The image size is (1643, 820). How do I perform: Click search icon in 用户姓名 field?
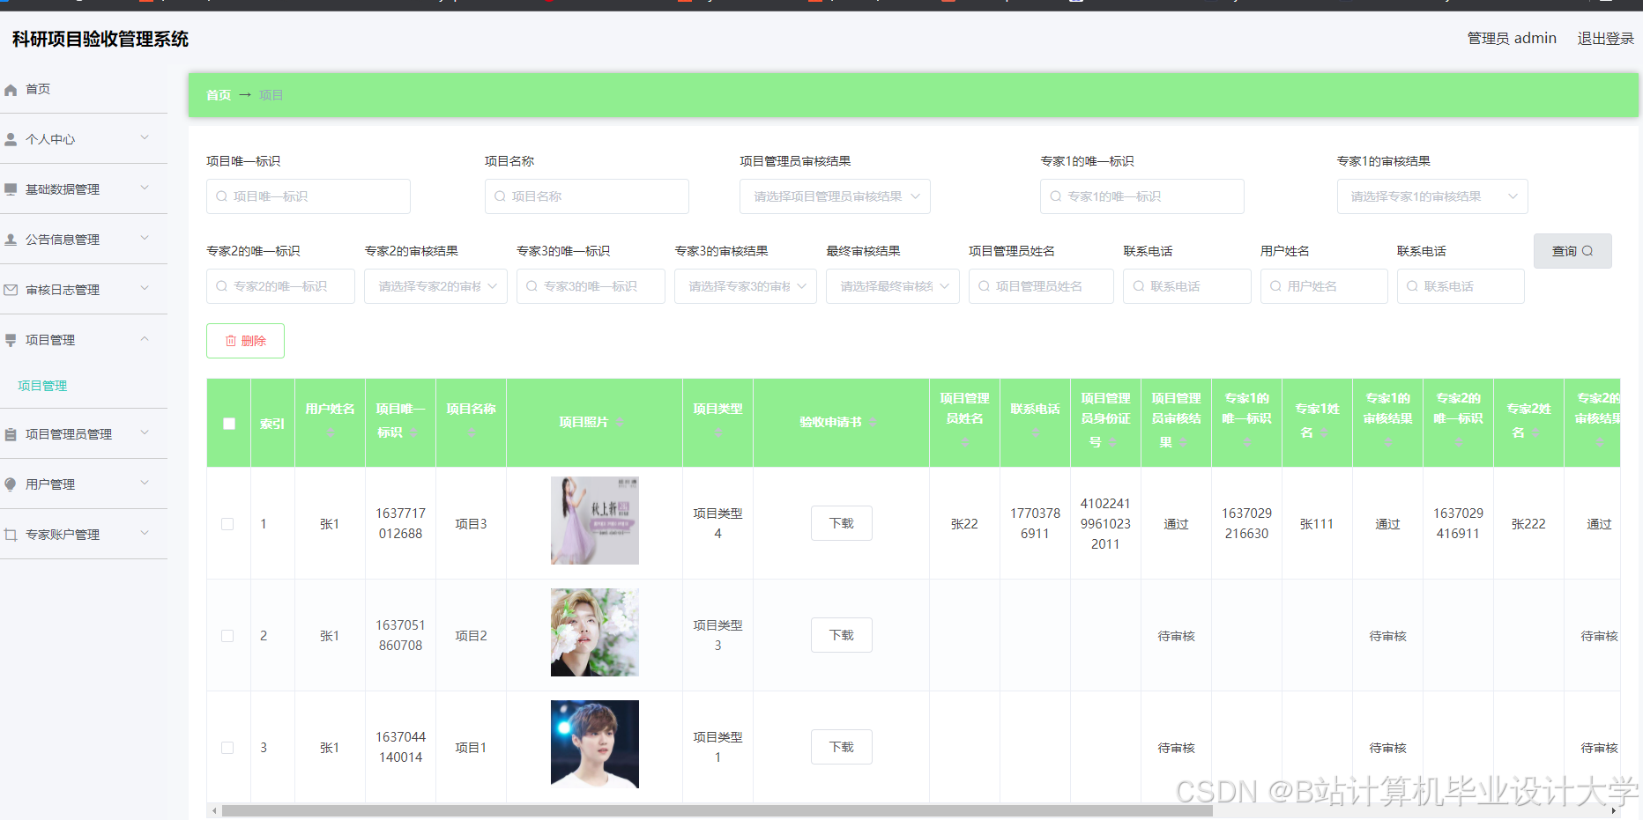point(1276,286)
